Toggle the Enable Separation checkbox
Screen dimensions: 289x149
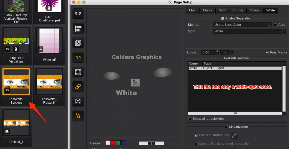[223, 18]
